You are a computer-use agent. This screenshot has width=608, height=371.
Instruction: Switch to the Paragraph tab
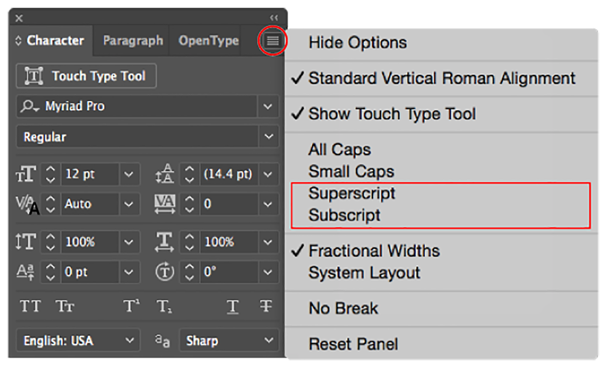click(132, 41)
